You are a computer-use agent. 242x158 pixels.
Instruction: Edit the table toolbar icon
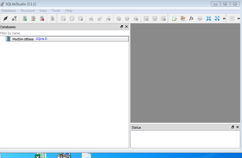click(x=72, y=18)
